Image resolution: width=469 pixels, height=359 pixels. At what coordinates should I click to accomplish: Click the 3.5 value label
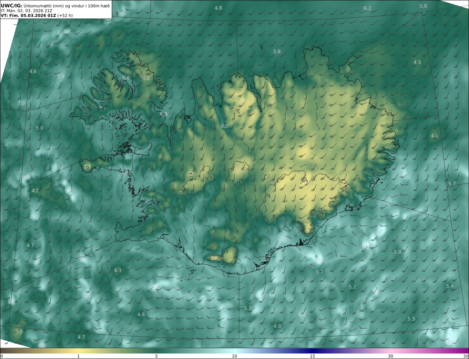click(x=19, y=331)
